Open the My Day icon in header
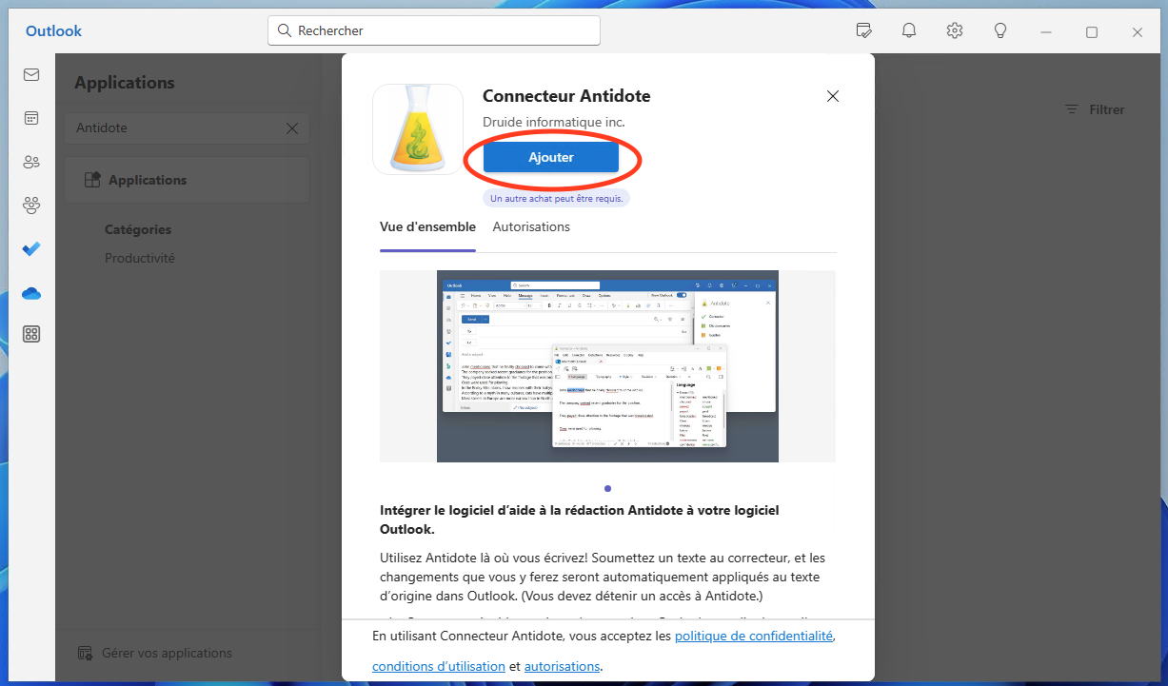The height and width of the screenshot is (686, 1168). (x=863, y=30)
